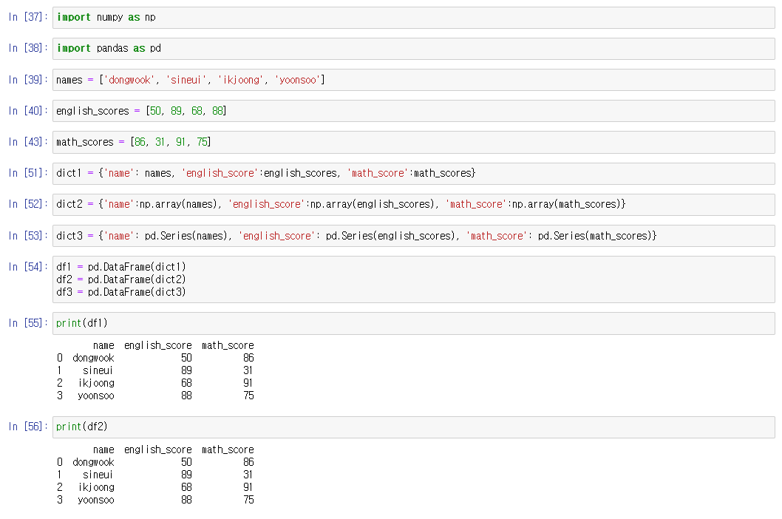The height and width of the screenshot is (519, 782).
Task: Select the 'import pandas as pd' cell
Action: click(x=413, y=48)
